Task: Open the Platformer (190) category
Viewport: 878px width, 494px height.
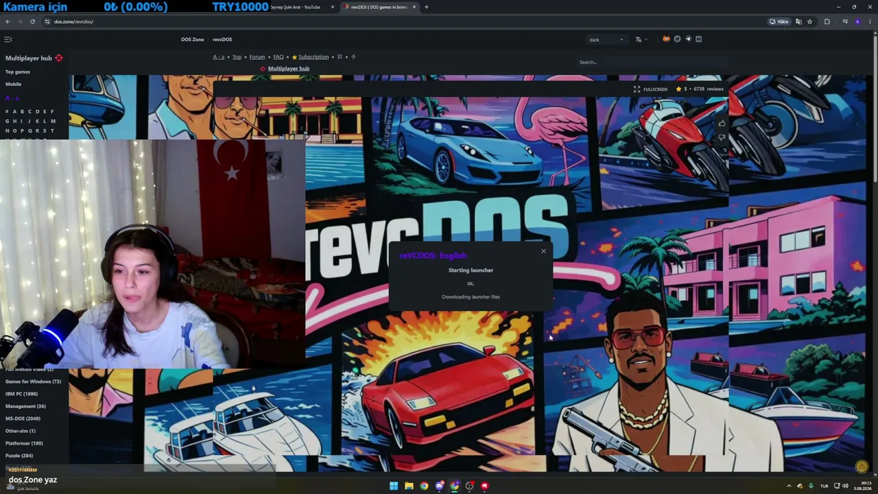Action: [x=24, y=443]
